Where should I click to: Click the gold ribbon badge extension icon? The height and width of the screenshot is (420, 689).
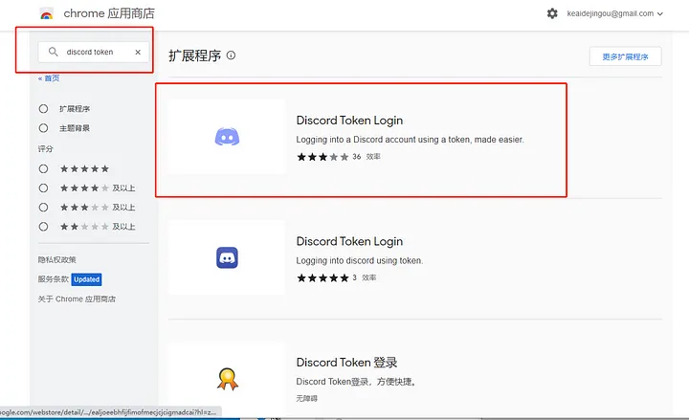coord(227,379)
